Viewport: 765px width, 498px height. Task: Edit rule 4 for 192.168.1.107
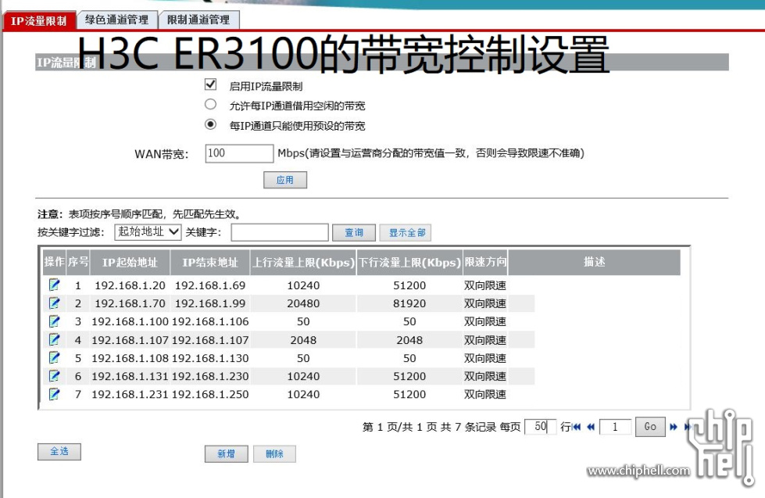point(54,339)
